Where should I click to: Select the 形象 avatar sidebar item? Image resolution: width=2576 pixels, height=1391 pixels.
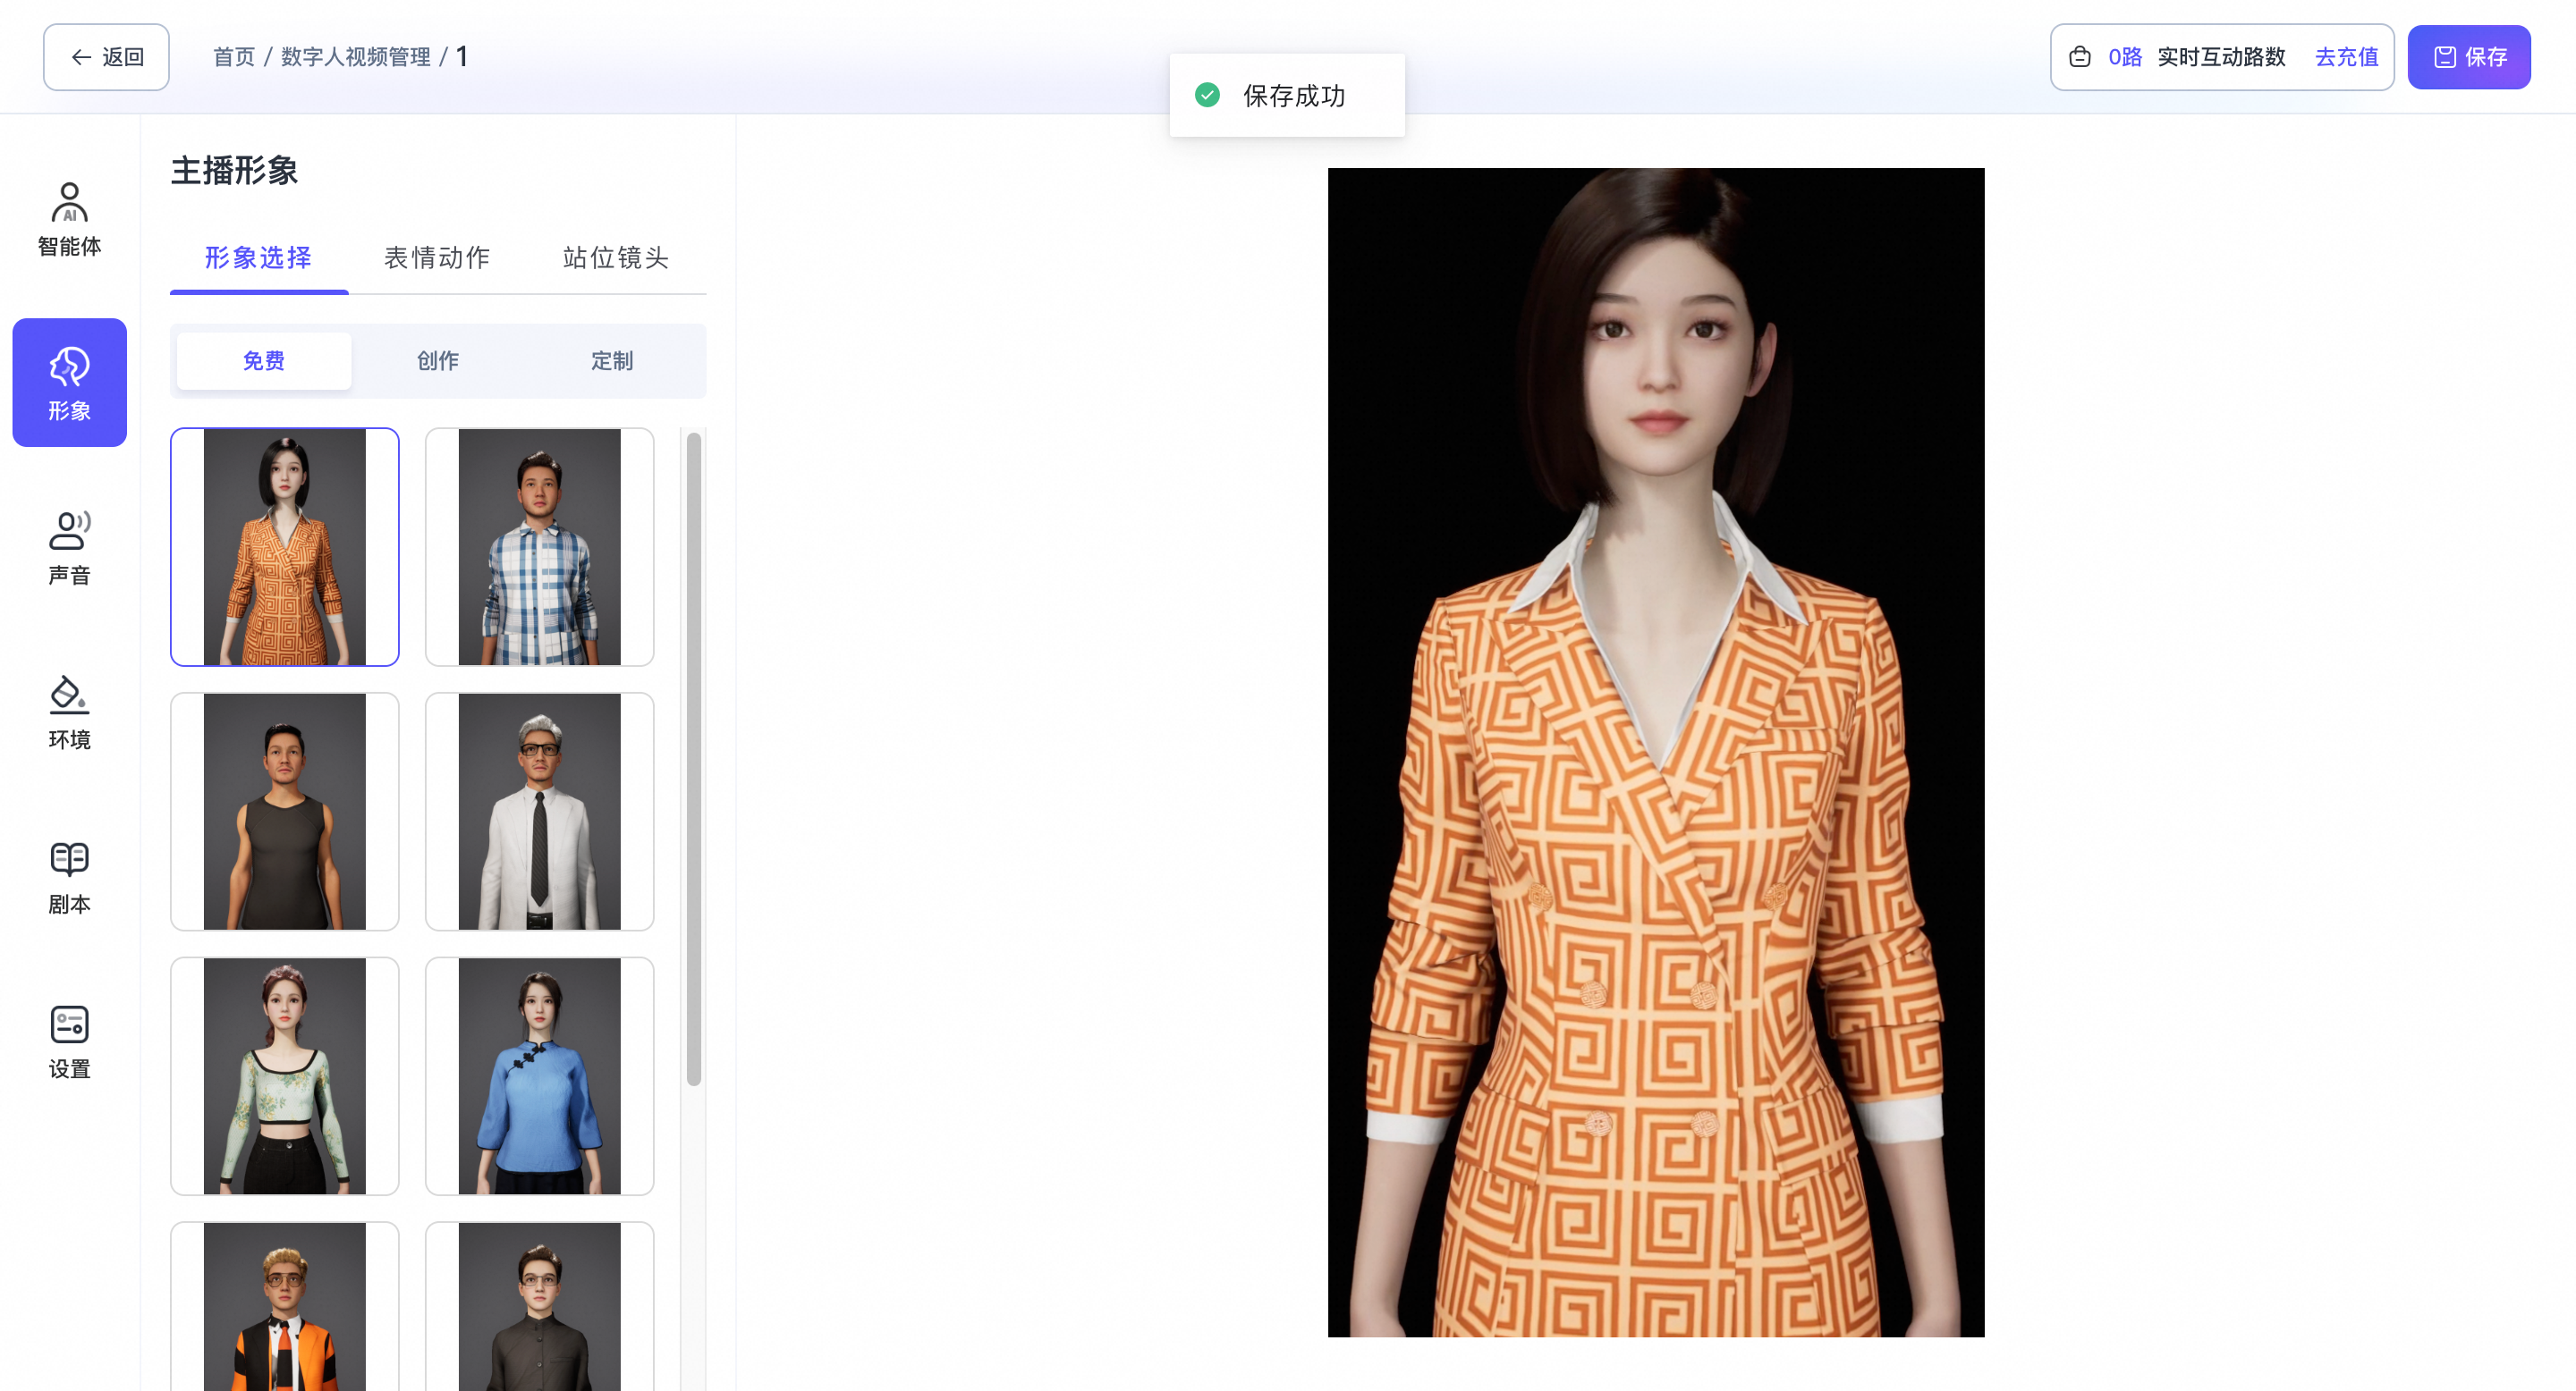coord(69,383)
